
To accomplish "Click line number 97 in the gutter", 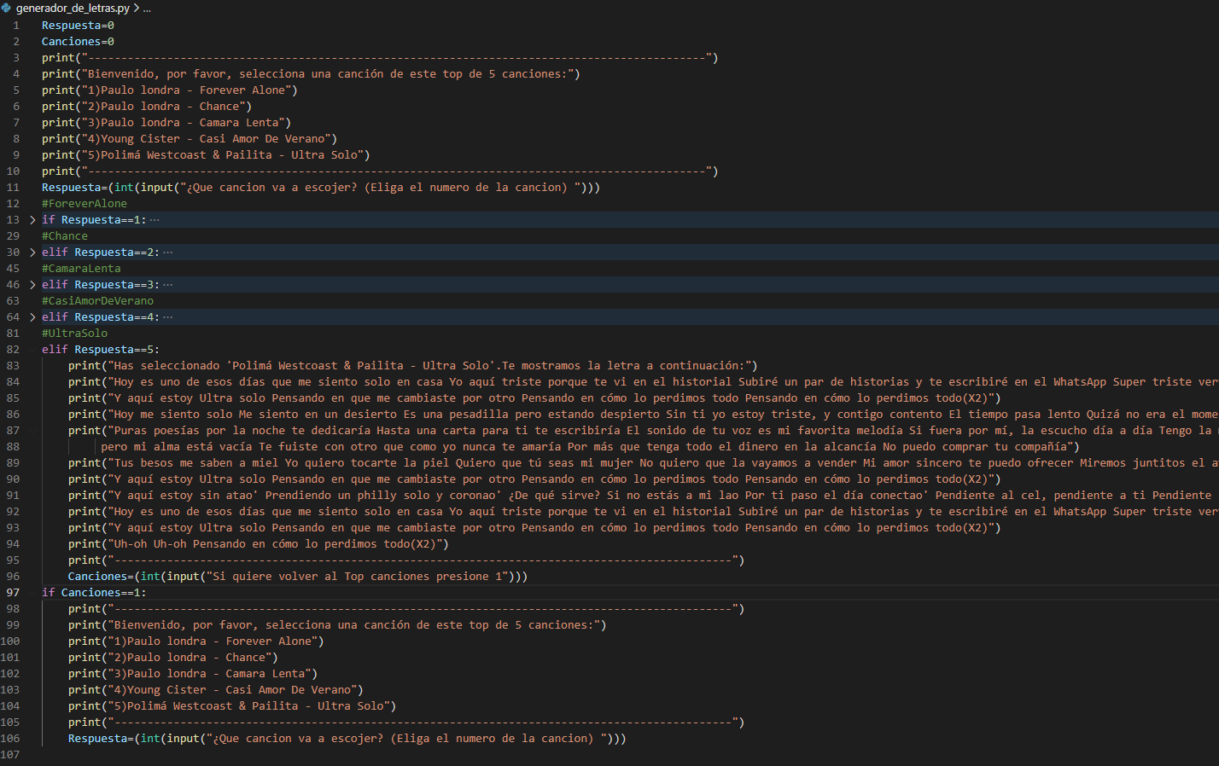I will (13, 593).
